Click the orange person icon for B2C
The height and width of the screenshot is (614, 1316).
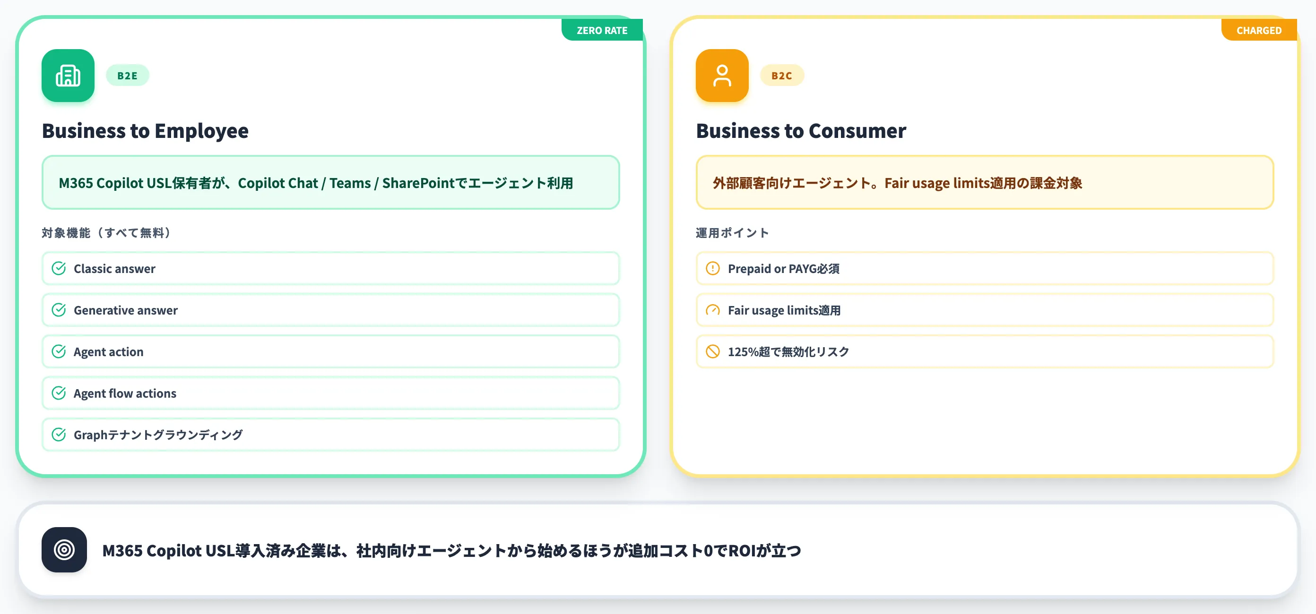point(722,76)
